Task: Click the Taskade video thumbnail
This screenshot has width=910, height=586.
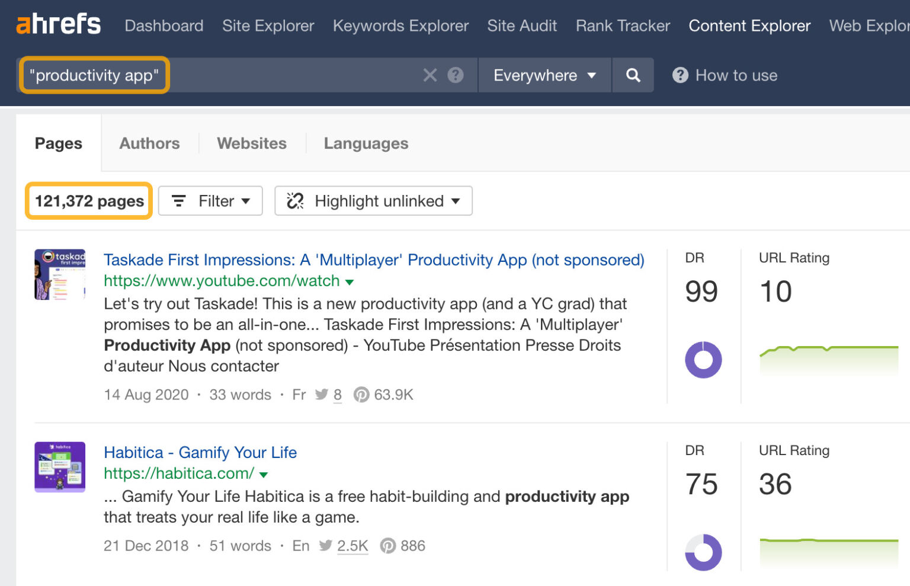Action: point(59,274)
